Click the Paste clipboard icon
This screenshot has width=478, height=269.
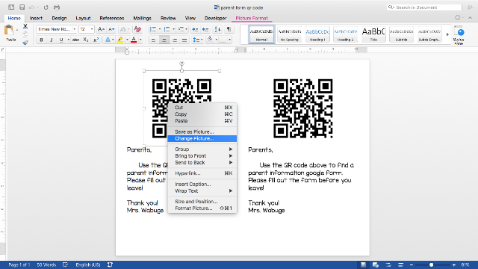(9, 31)
